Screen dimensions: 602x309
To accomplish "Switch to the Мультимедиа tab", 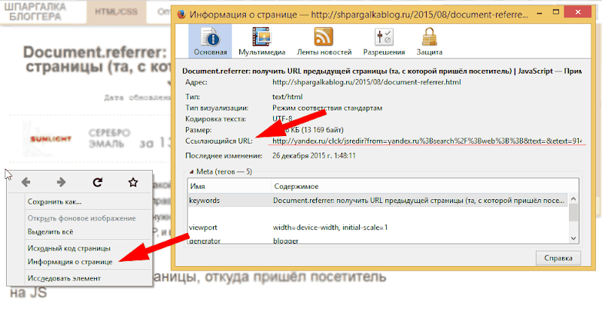I will pos(262,41).
